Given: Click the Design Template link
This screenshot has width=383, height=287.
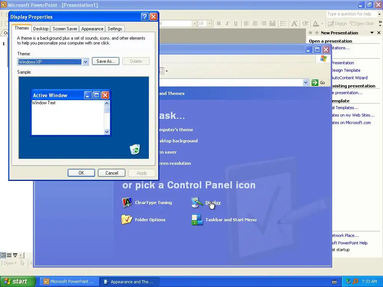Looking at the screenshot, I should (x=346, y=70).
